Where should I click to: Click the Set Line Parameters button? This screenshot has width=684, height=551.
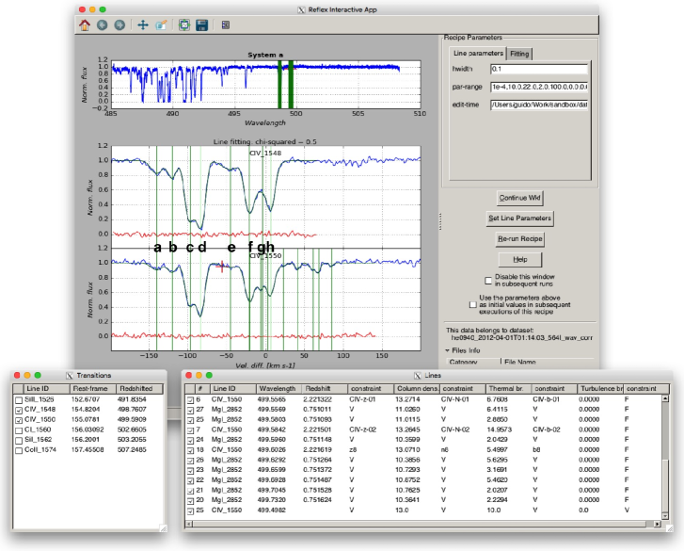[x=519, y=219]
